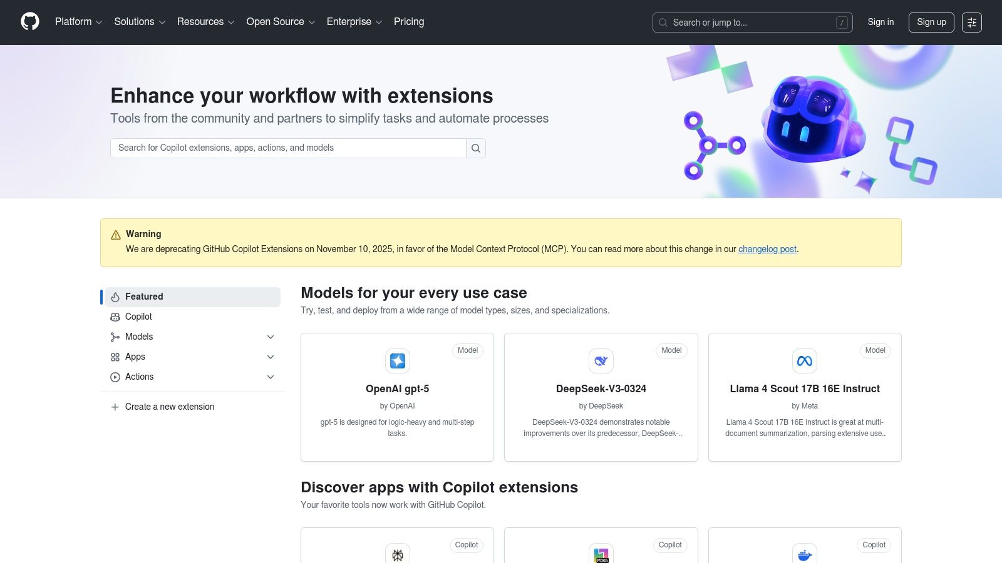Expand the Apps category chevron
The height and width of the screenshot is (563, 1002).
[x=271, y=357]
